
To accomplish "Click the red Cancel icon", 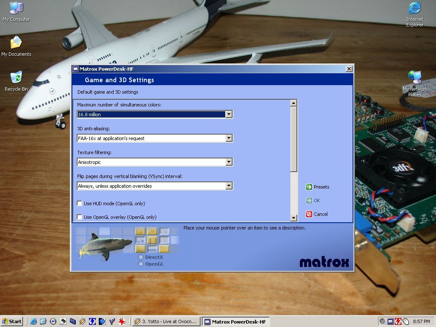I will [x=309, y=214].
